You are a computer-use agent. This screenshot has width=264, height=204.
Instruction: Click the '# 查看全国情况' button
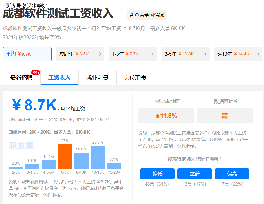[147, 15]
